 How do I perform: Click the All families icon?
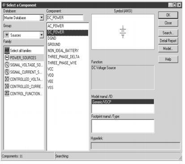click(7, 50)
